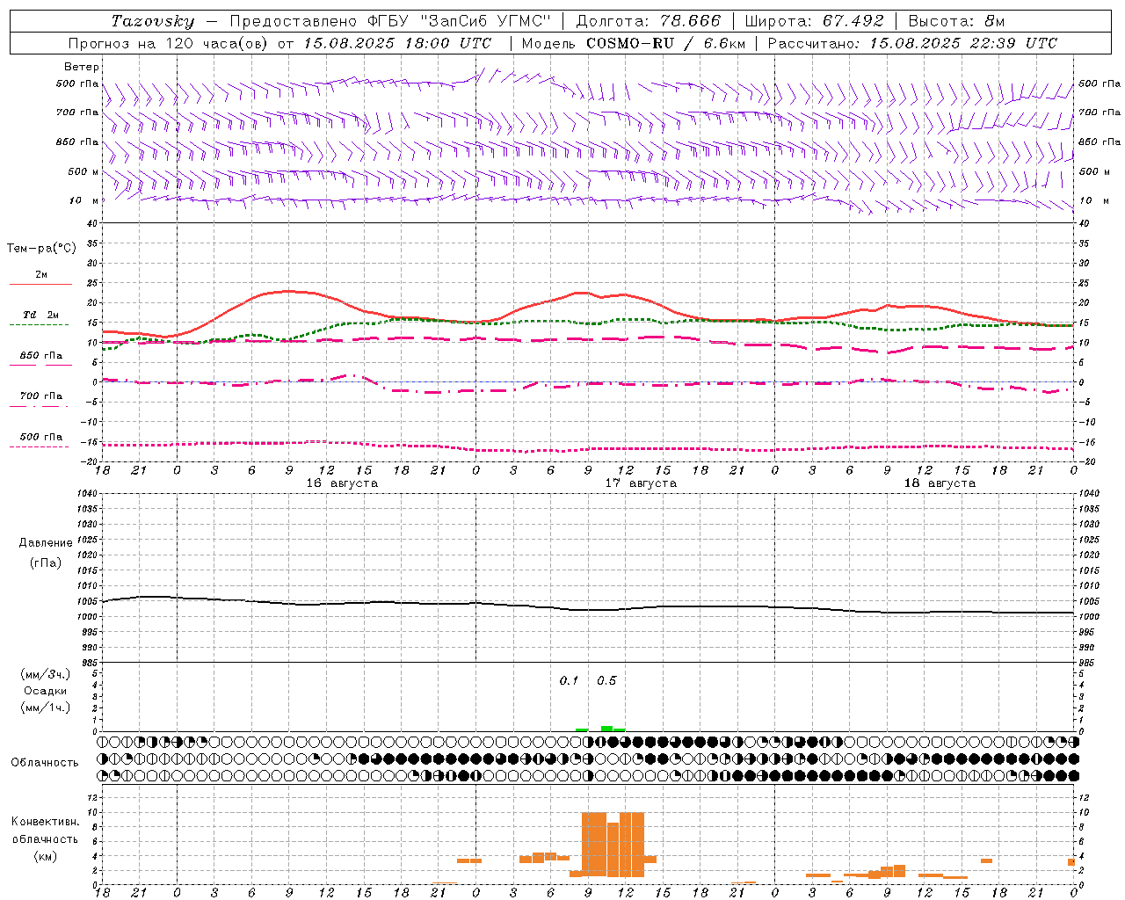The width and height of the screenshot is (1125, 900).
Task: Click the 18 августа date label
Action: [x=940, y=483]
